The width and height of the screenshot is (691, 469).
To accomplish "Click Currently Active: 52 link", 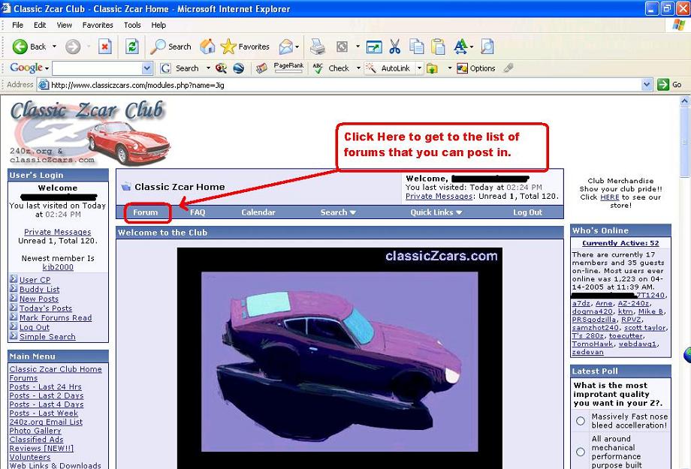I will click(620, 243).
